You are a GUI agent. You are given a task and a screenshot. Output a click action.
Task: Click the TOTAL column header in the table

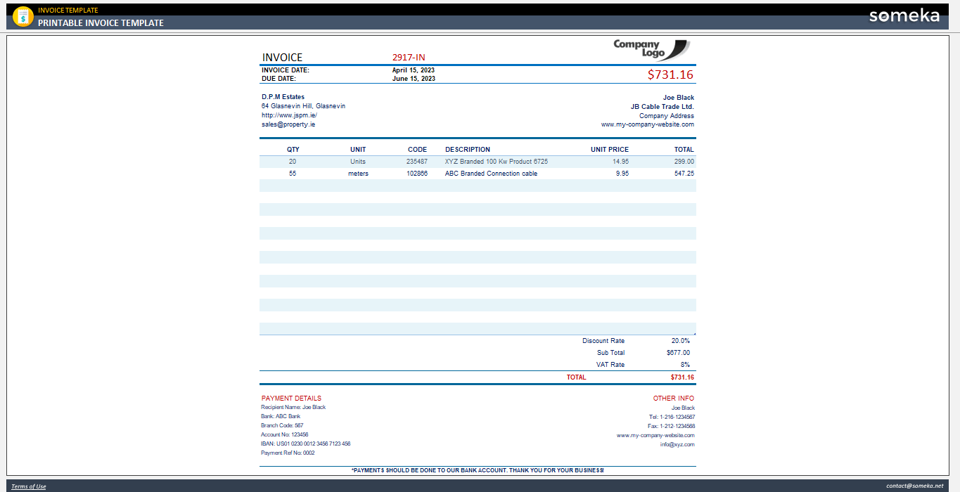(x=684, y=150)
